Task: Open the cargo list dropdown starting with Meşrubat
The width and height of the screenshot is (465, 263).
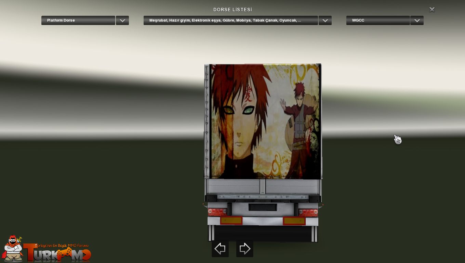Action: (231, 20)
